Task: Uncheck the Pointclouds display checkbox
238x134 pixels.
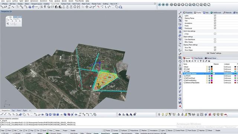Action: tap(215, 28)
